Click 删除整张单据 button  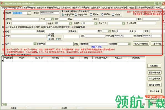(154, 85)
